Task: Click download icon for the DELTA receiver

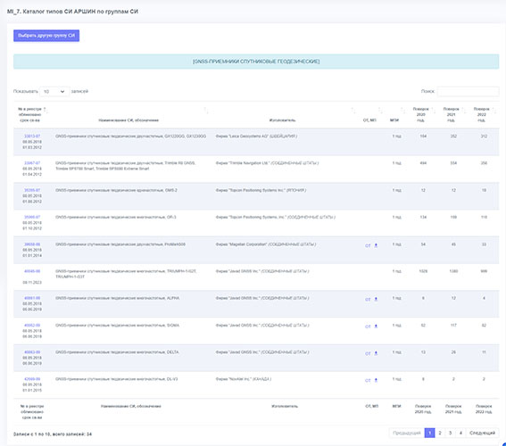Action: click(376, 353)
